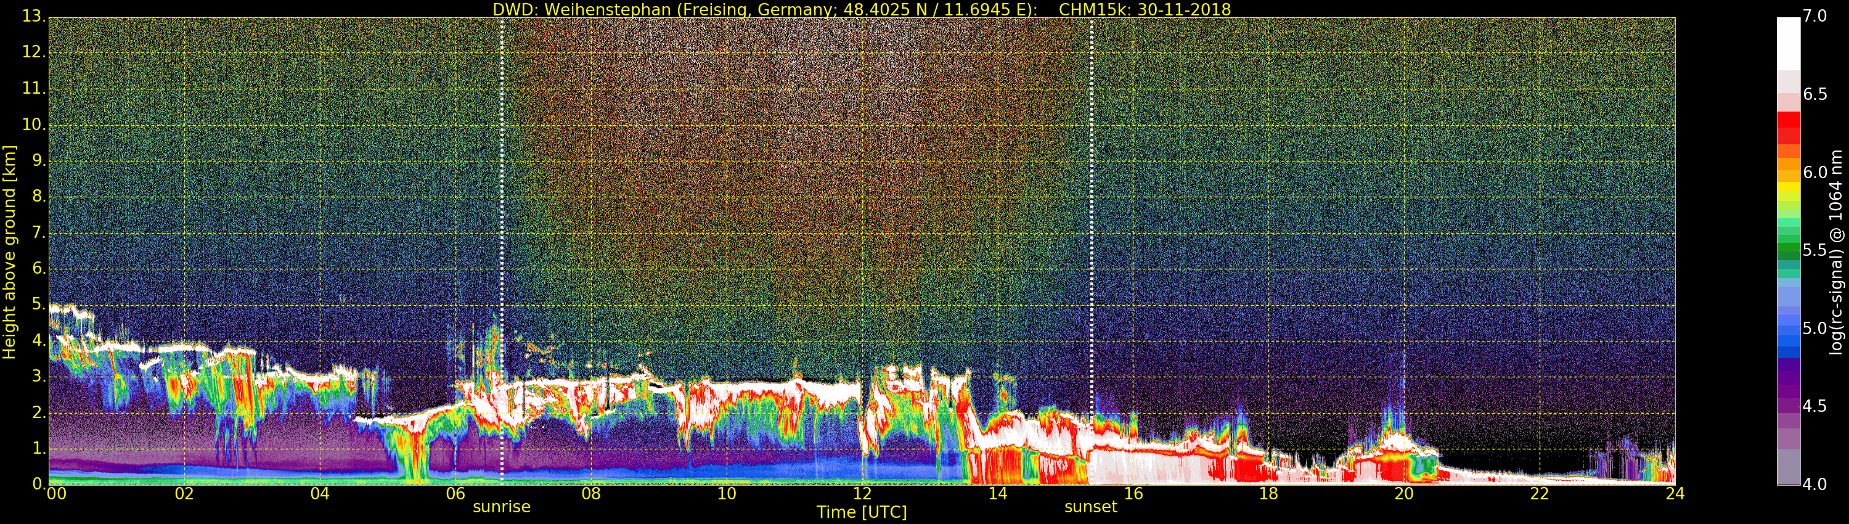Click the 12 tick on the time axis

coord(862,494)
